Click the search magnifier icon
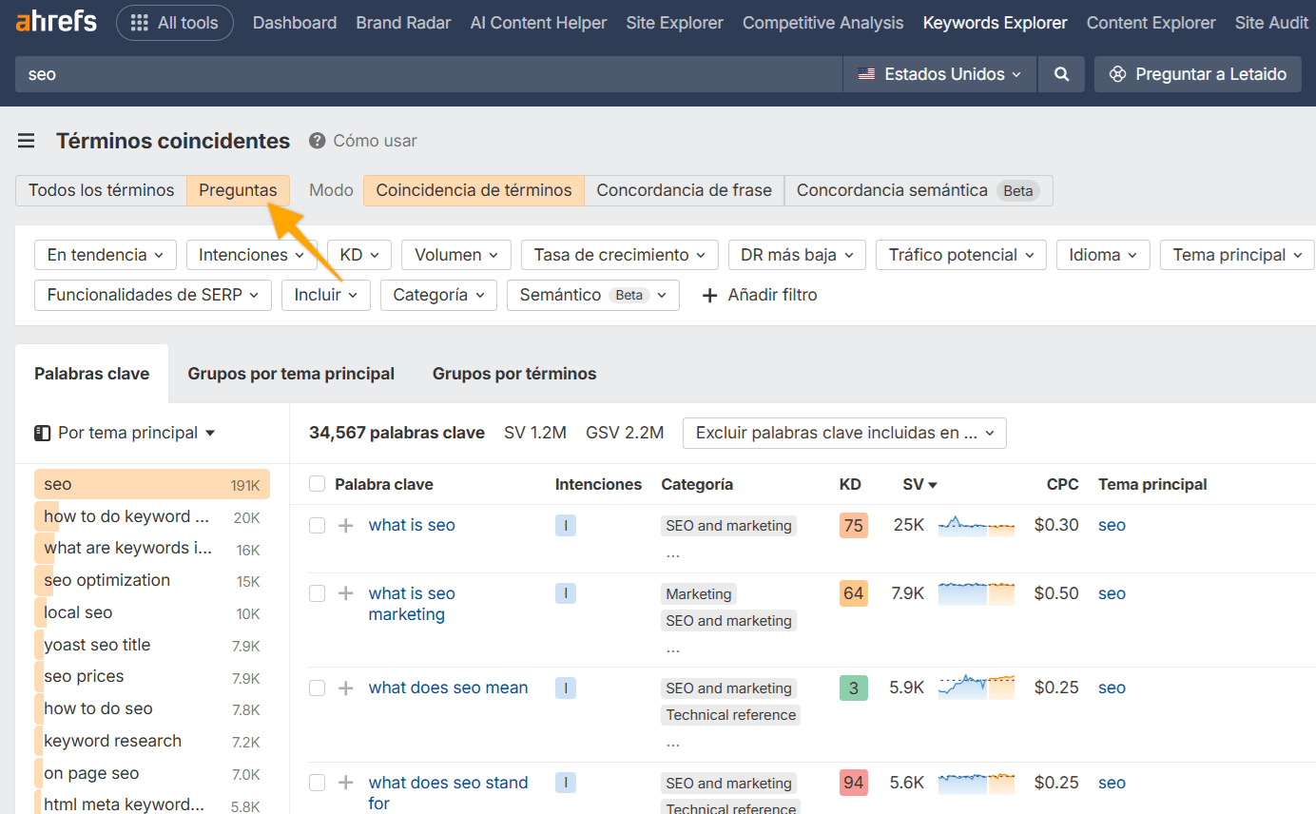The width and height of the screenshot is (1316, 814). [1062, 74]
